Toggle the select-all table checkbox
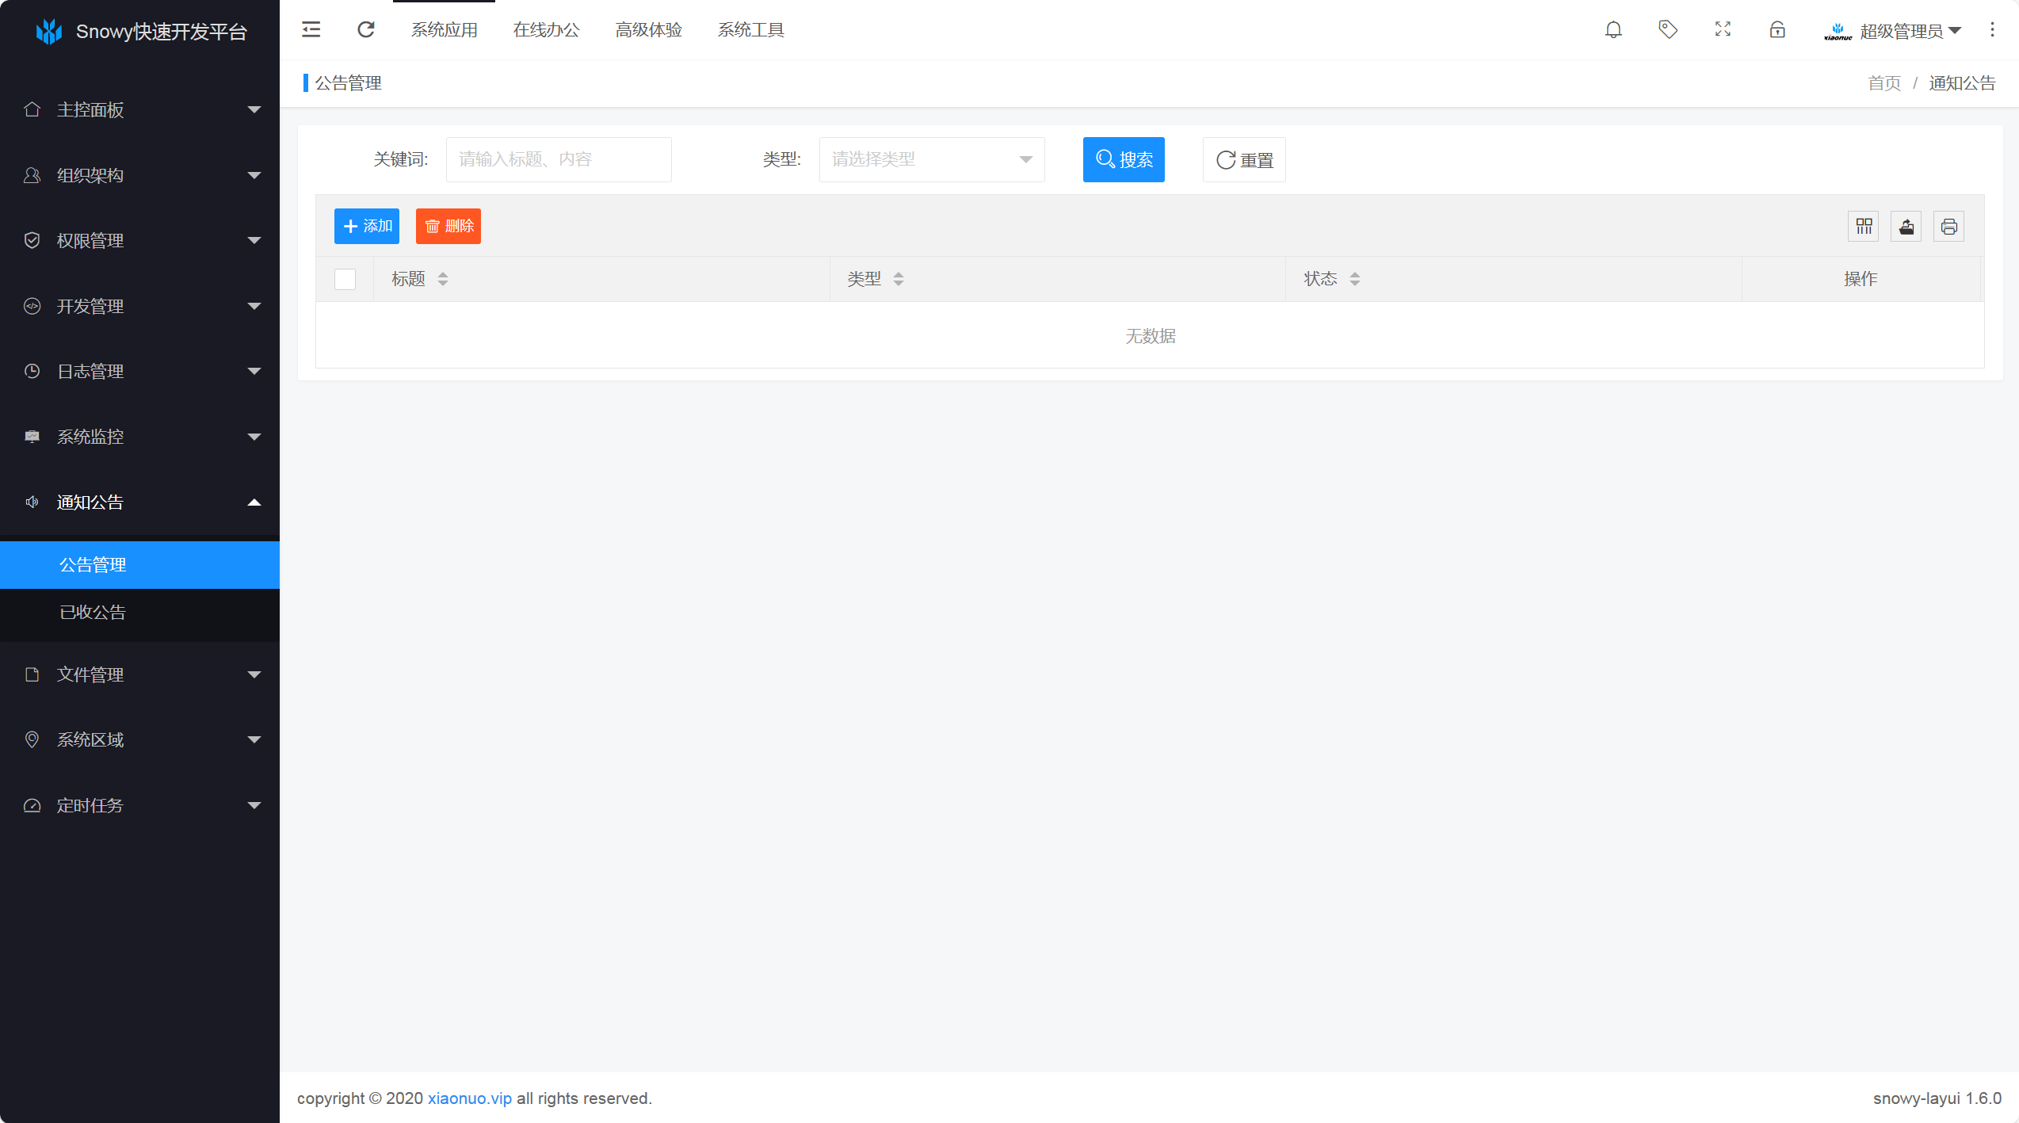Viewport: 2019px width, 1123px height. 345,279
